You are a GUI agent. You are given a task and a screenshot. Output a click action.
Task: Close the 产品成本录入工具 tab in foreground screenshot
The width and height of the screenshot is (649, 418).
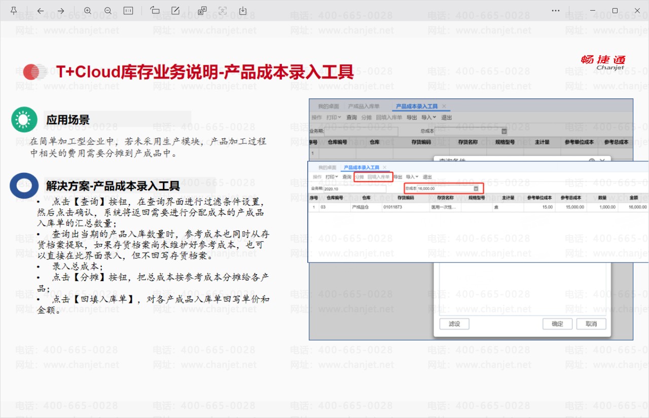pyautogui.click(x=385, y=167)
